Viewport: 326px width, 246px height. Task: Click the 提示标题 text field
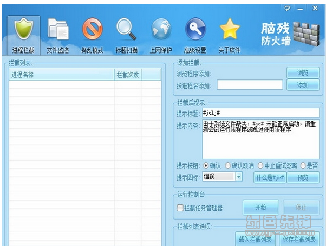[x=260, y=112]
